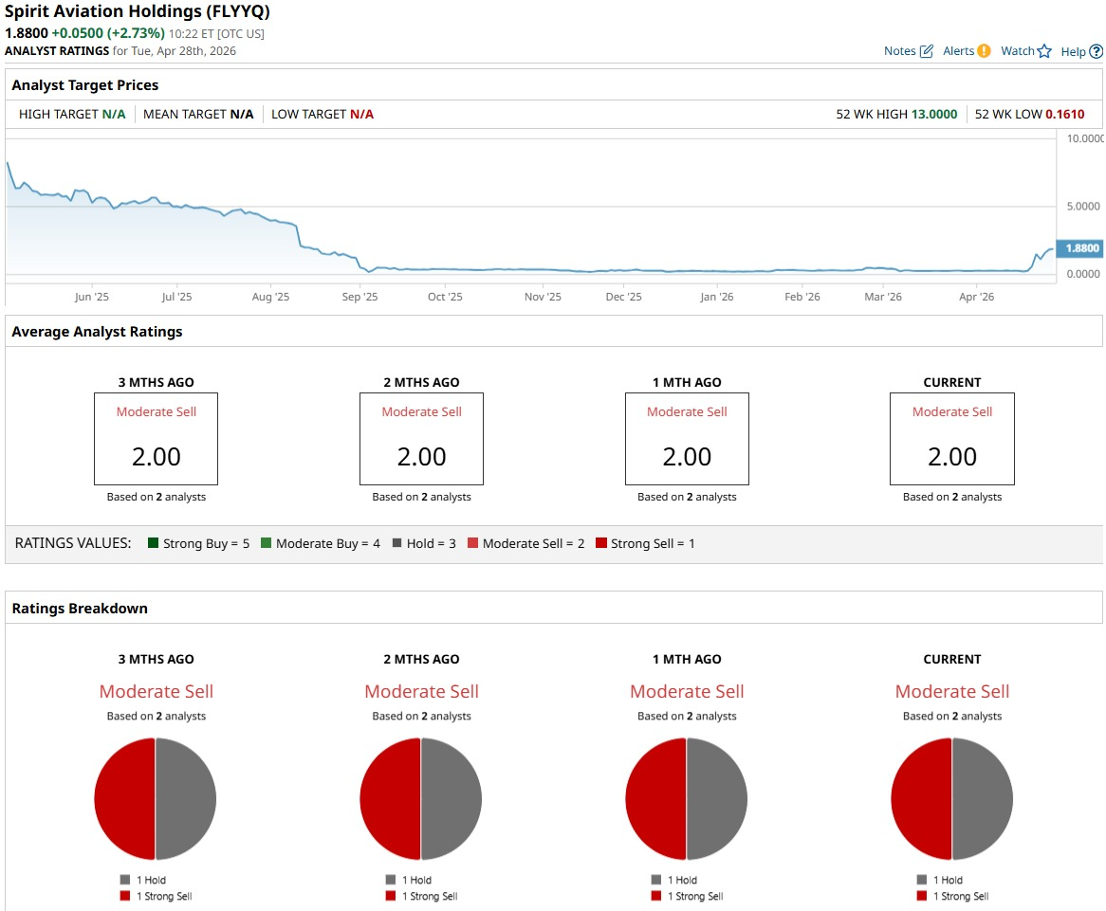Viewport: 1106px width, 911px height.
Task: Click the 1 MTH AGO rating box
Action: point(687,439)
